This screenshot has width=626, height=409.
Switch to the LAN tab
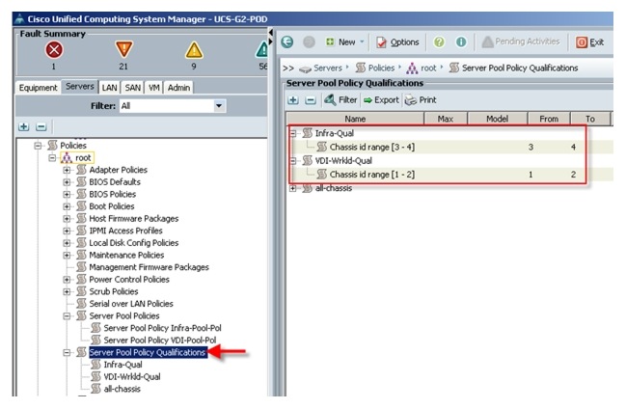[109, 88]
